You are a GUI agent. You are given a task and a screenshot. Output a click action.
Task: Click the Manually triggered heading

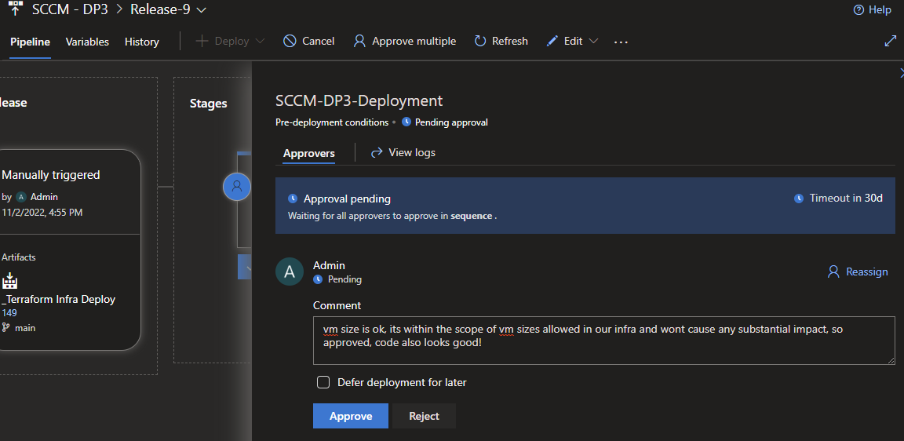point(51,175)
